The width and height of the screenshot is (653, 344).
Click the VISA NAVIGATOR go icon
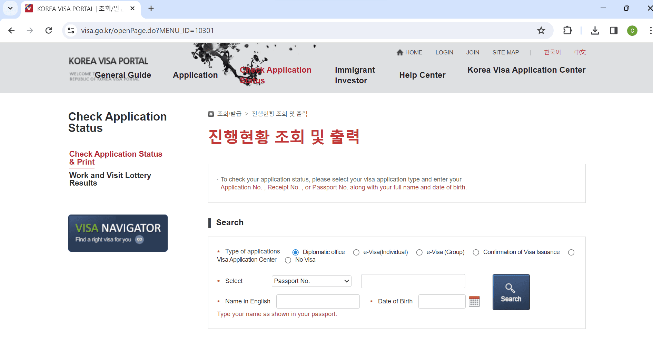139,239
